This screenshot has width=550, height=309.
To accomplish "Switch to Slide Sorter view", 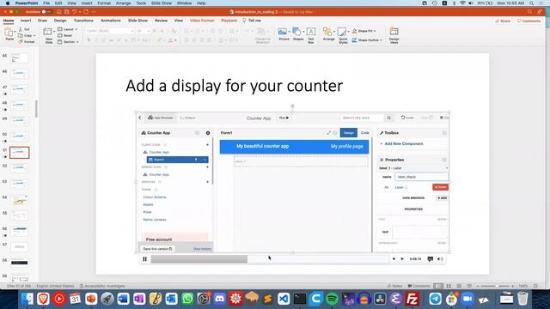I will 449,286.
